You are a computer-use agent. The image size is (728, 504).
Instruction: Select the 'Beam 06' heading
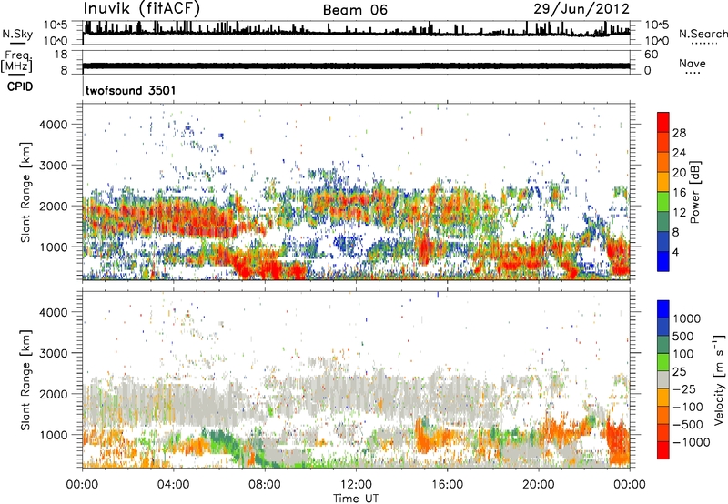pyautogui.click(x=355, y=10)
